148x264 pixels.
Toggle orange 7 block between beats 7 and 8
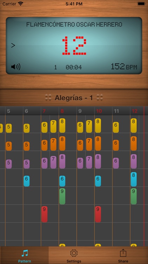click(53, 144)
